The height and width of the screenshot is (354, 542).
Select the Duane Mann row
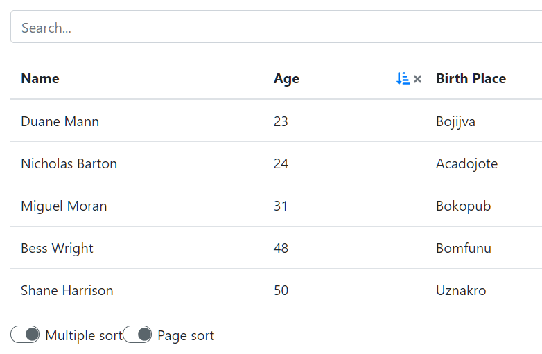276,121
